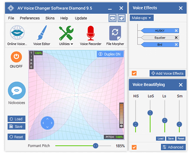
Task: Select the Equalizer effect entry
Action: pos(160,37)
